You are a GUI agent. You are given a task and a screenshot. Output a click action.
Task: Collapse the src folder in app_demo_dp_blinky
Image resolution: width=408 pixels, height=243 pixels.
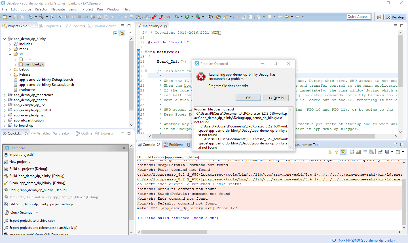pyautogui.click(x=10, y=54)
